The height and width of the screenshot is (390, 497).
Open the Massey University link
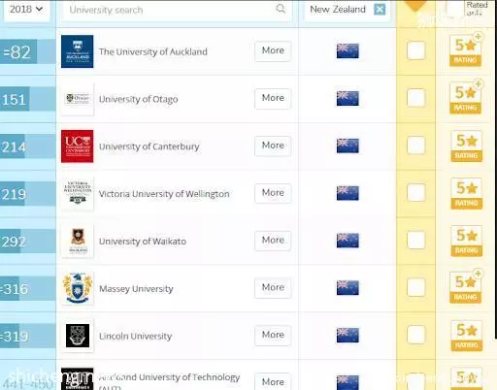tap(136, 289)
